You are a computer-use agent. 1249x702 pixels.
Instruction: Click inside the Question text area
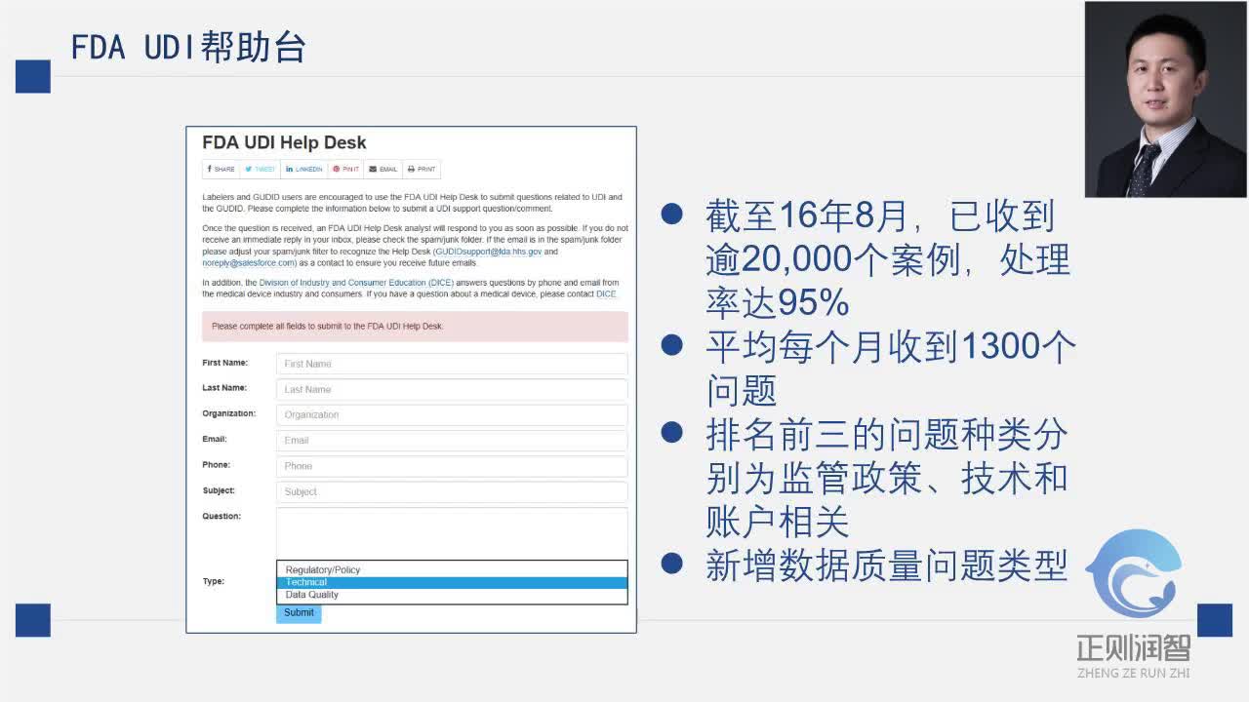[451, 532]
